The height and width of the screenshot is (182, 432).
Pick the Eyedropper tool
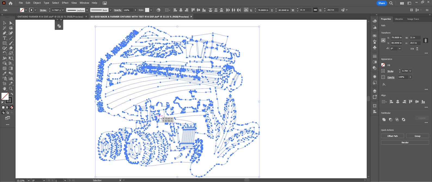click(x=4, y=73)
